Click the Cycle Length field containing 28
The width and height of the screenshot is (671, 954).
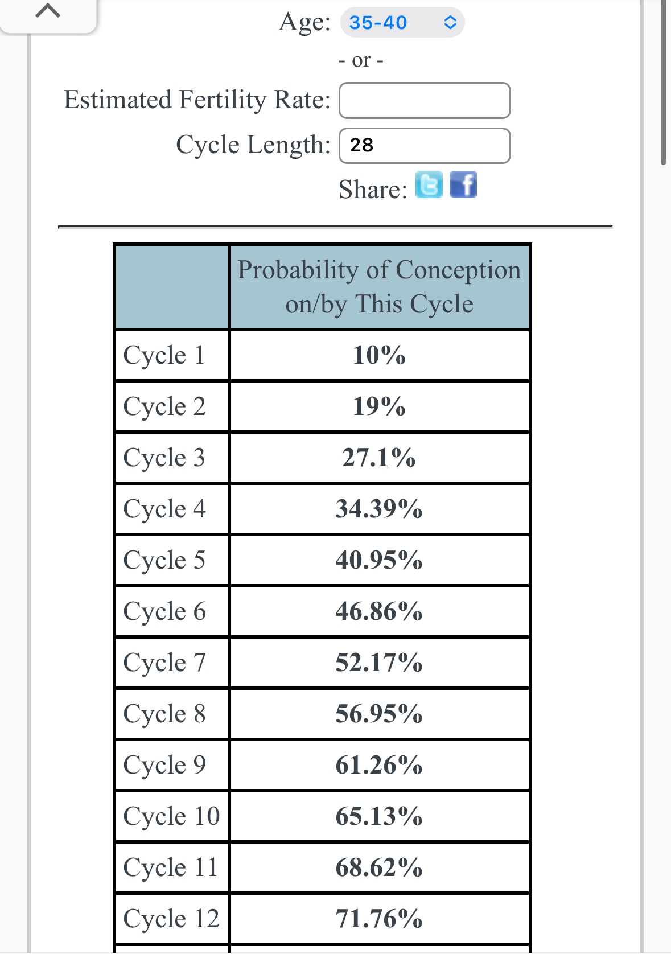click(x=425, y=146)
